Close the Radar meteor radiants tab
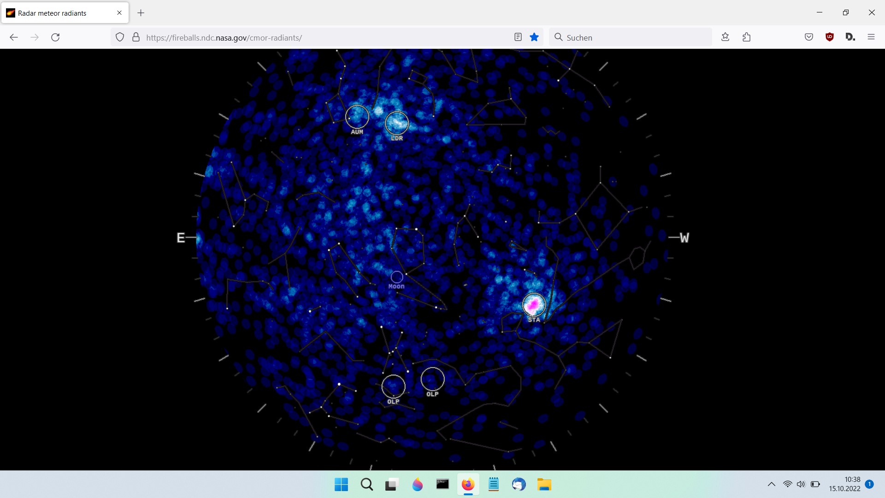This screenshot has height=498, width=885. (119, 13)
